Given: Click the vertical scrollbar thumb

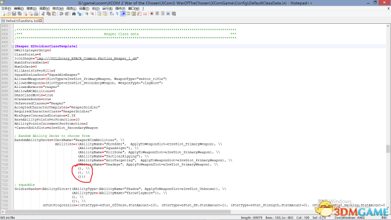Looking at the screenshot, I should click(x=388, y=148).
